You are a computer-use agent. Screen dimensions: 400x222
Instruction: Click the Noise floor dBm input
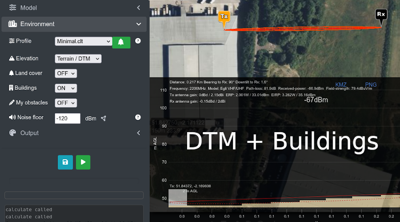point(68,118)
